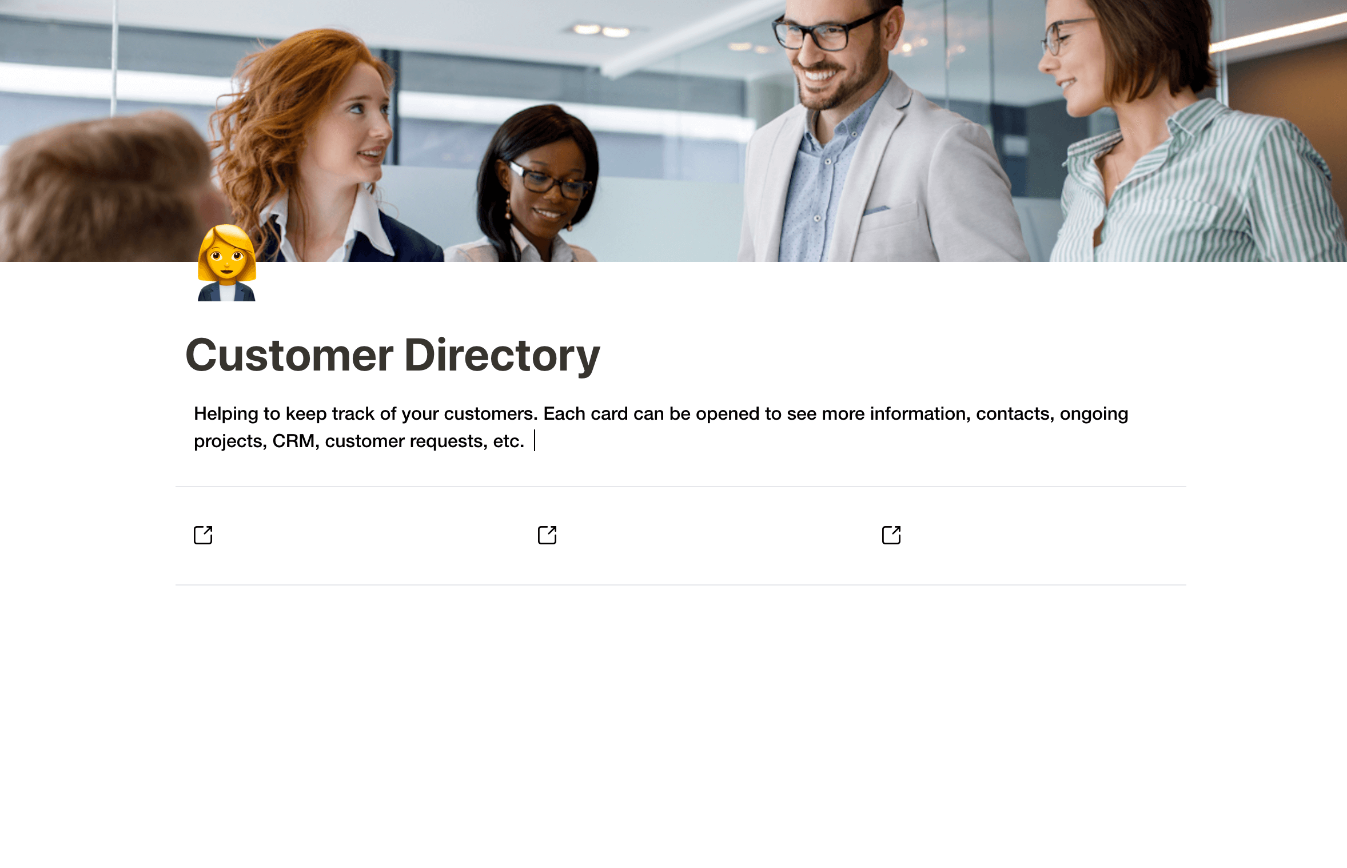The image size is (1347, 868).
Task: Click the divider line below the description
Action: [680, 487]
